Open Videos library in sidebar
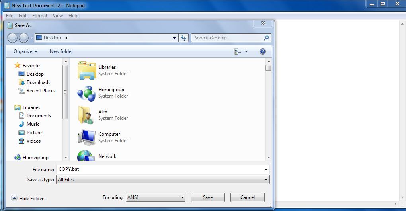 click(33, 141)
